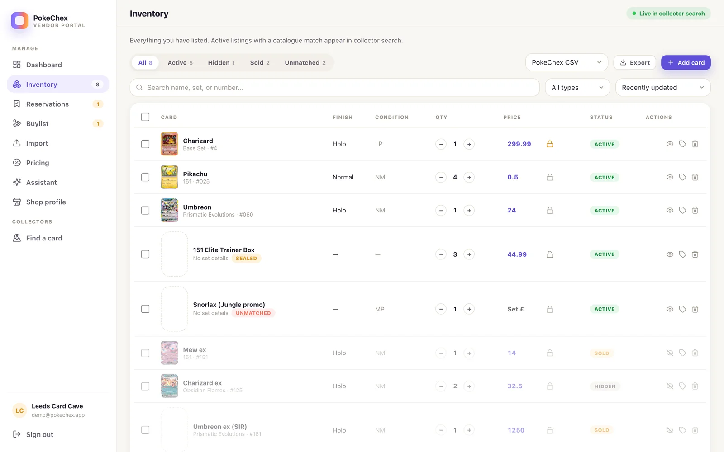Screen dimensions: 724x452
Task: Decrease Umbreon #060 quantity
Action: tap(441, 211)
